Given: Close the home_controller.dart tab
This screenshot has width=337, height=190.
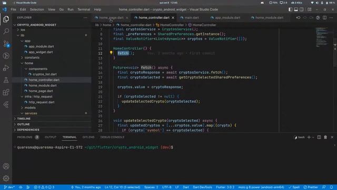Looking at the screenshot, I should pos(173,17).
